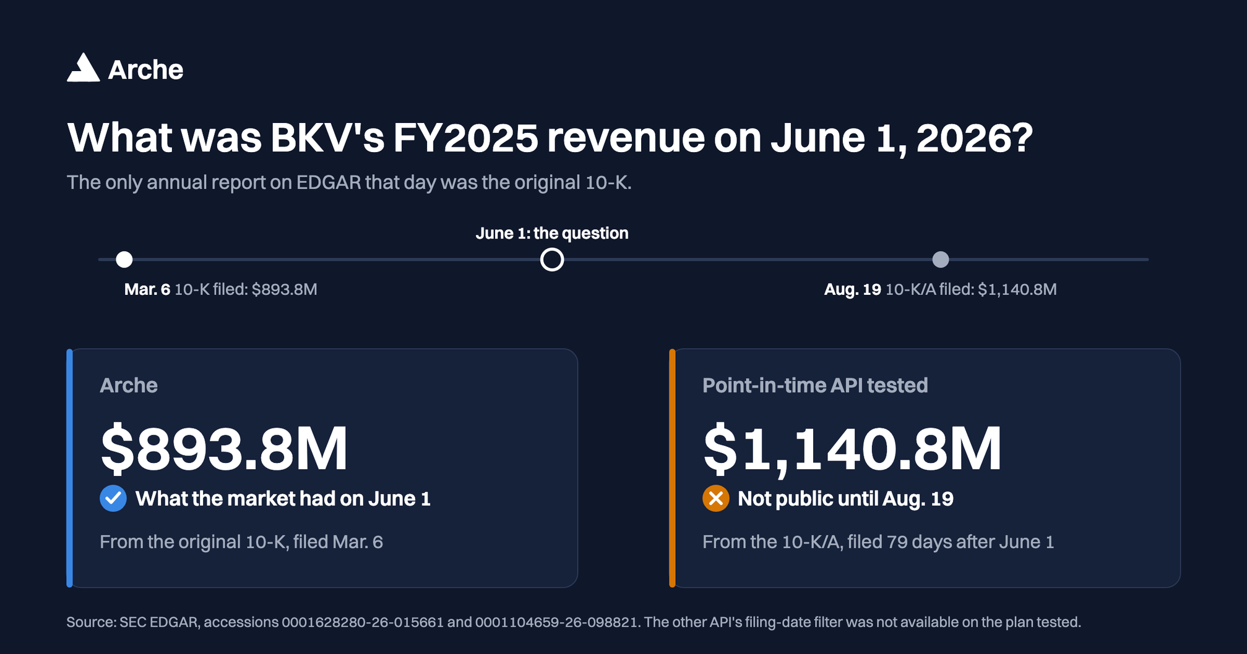Screen dimensions: 1247x654
Task: Click the large $1,140.8M figure
Action: [x=852, y=450]
